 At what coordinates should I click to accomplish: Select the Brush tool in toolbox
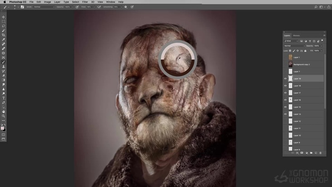[x=3, y=62]
